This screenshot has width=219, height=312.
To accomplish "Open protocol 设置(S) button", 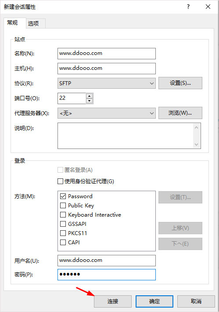I will (x=180, y=83).
